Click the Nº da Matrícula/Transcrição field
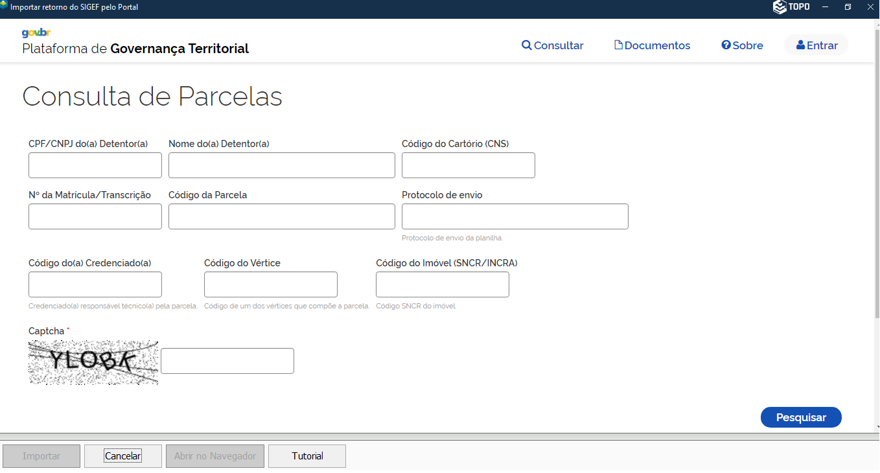Screen dimensions: 880x473 95,216
